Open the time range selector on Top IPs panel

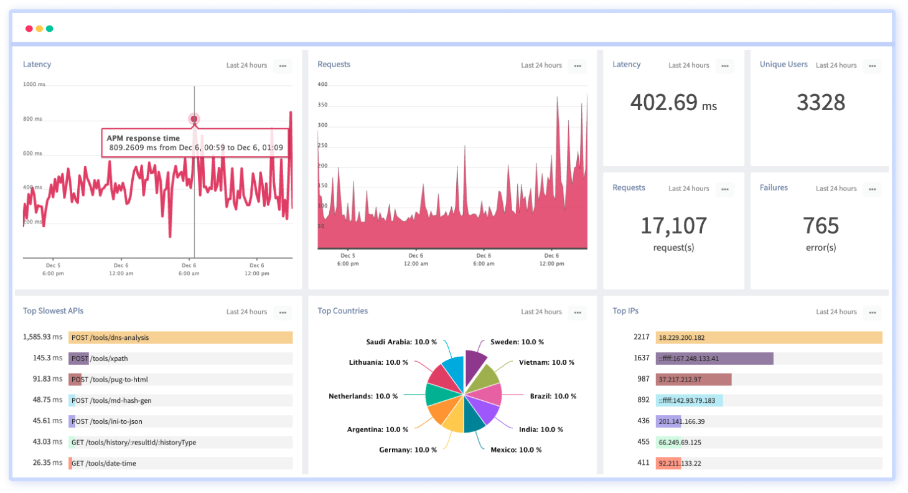836,312
